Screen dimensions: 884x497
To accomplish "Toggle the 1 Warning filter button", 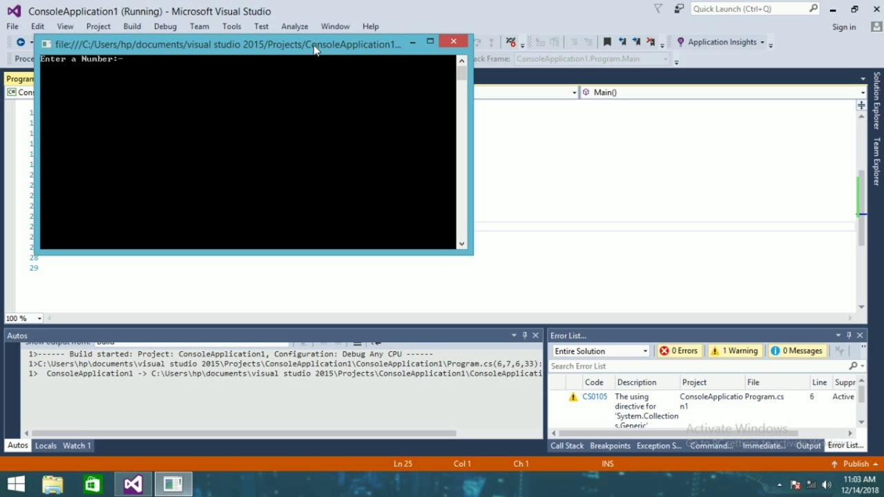I will click(734, 351).
